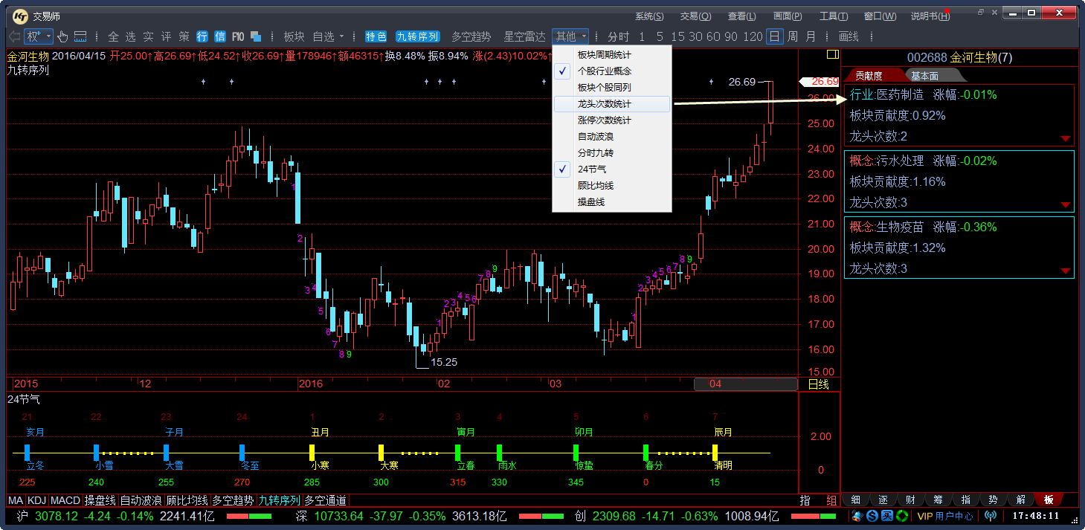This screenshot has width=1085, height=530.
Task: Click the date scrollbar thumb below chart
Action: (715, 384)
